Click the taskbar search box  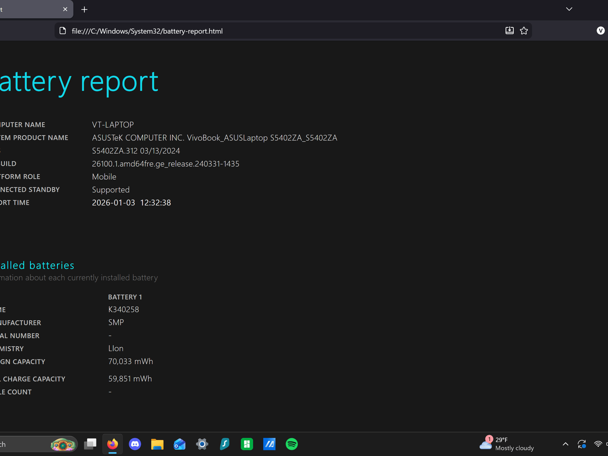click(38, 444)
